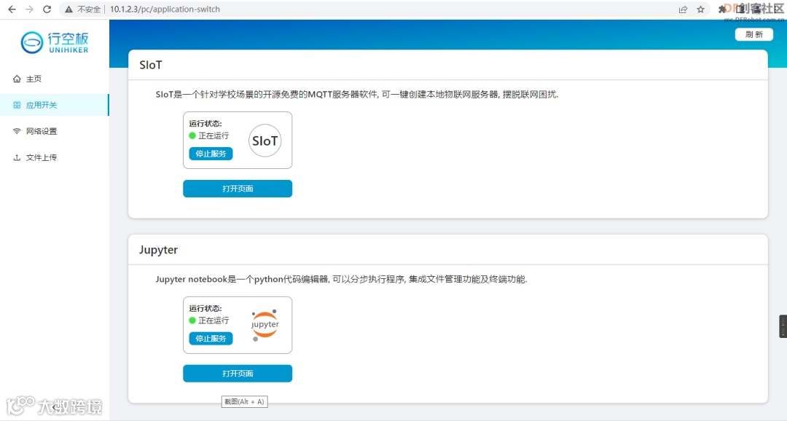The width and height of the screenshot is (787, 421).
Task: Open the Jupyter page
Action: click(x=238, y=374)
